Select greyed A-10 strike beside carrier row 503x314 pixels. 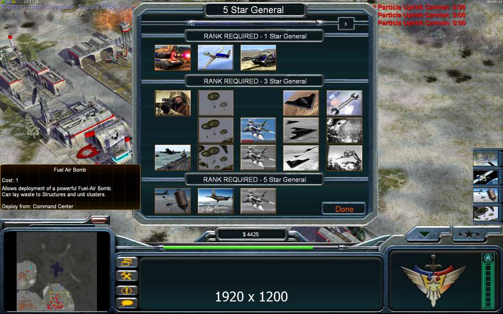pyautogui.click(x=258, y=158)
